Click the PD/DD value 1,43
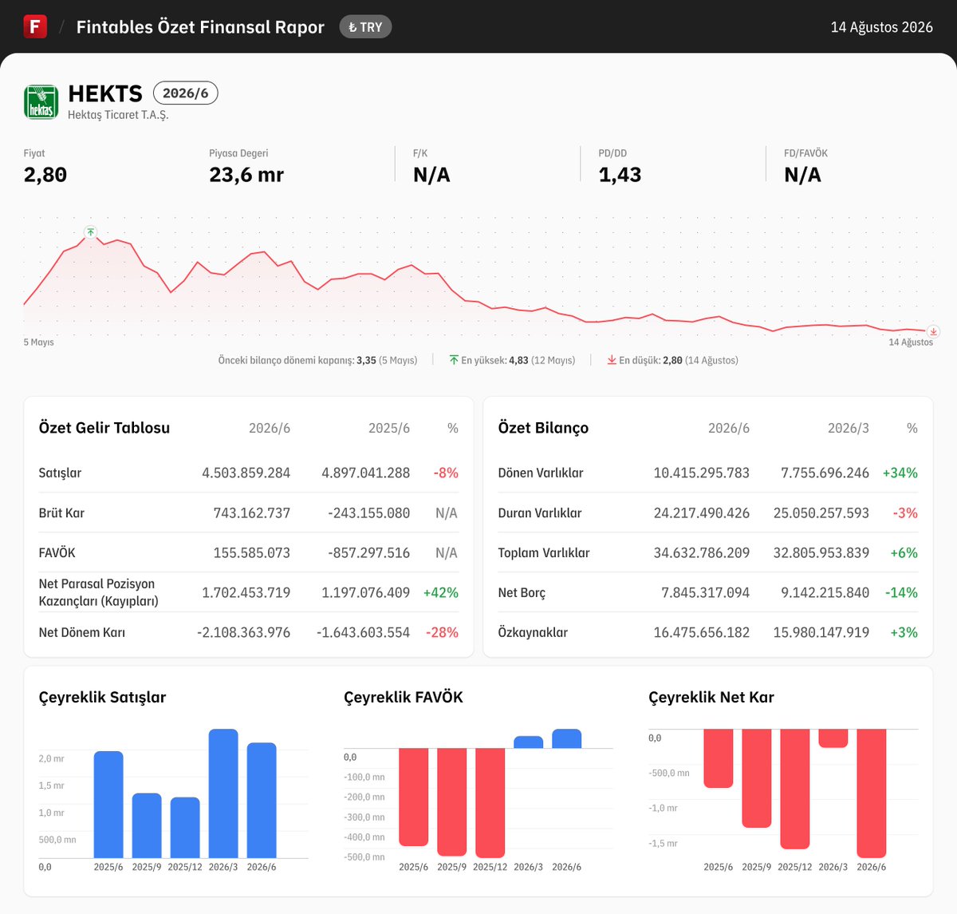 620,175
